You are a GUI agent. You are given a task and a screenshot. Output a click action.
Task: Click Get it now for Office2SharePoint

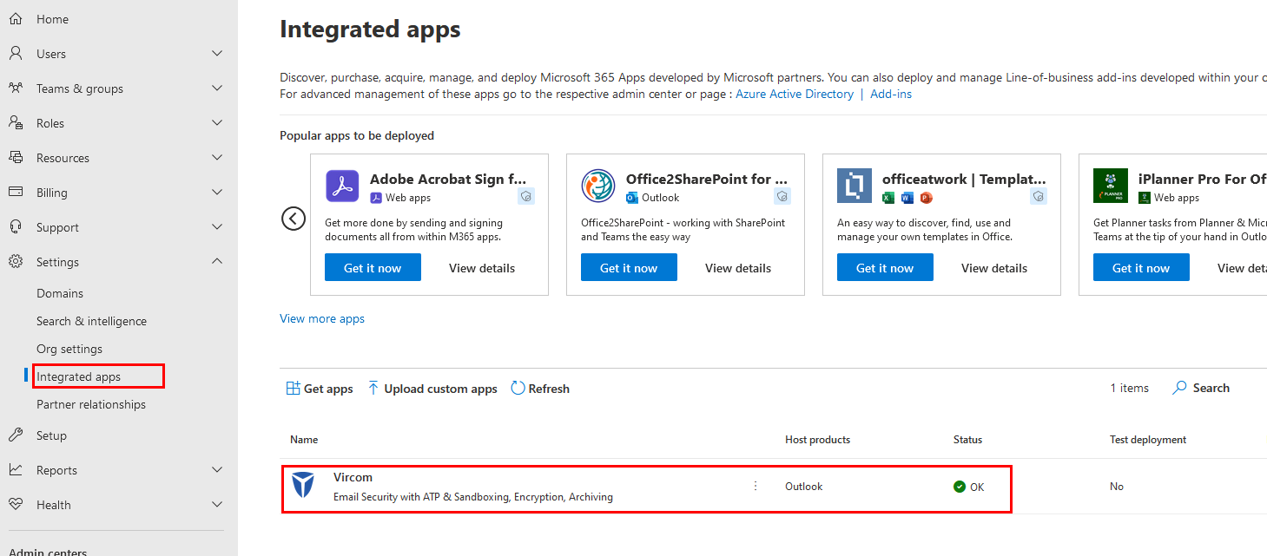(x=629, y=267)
